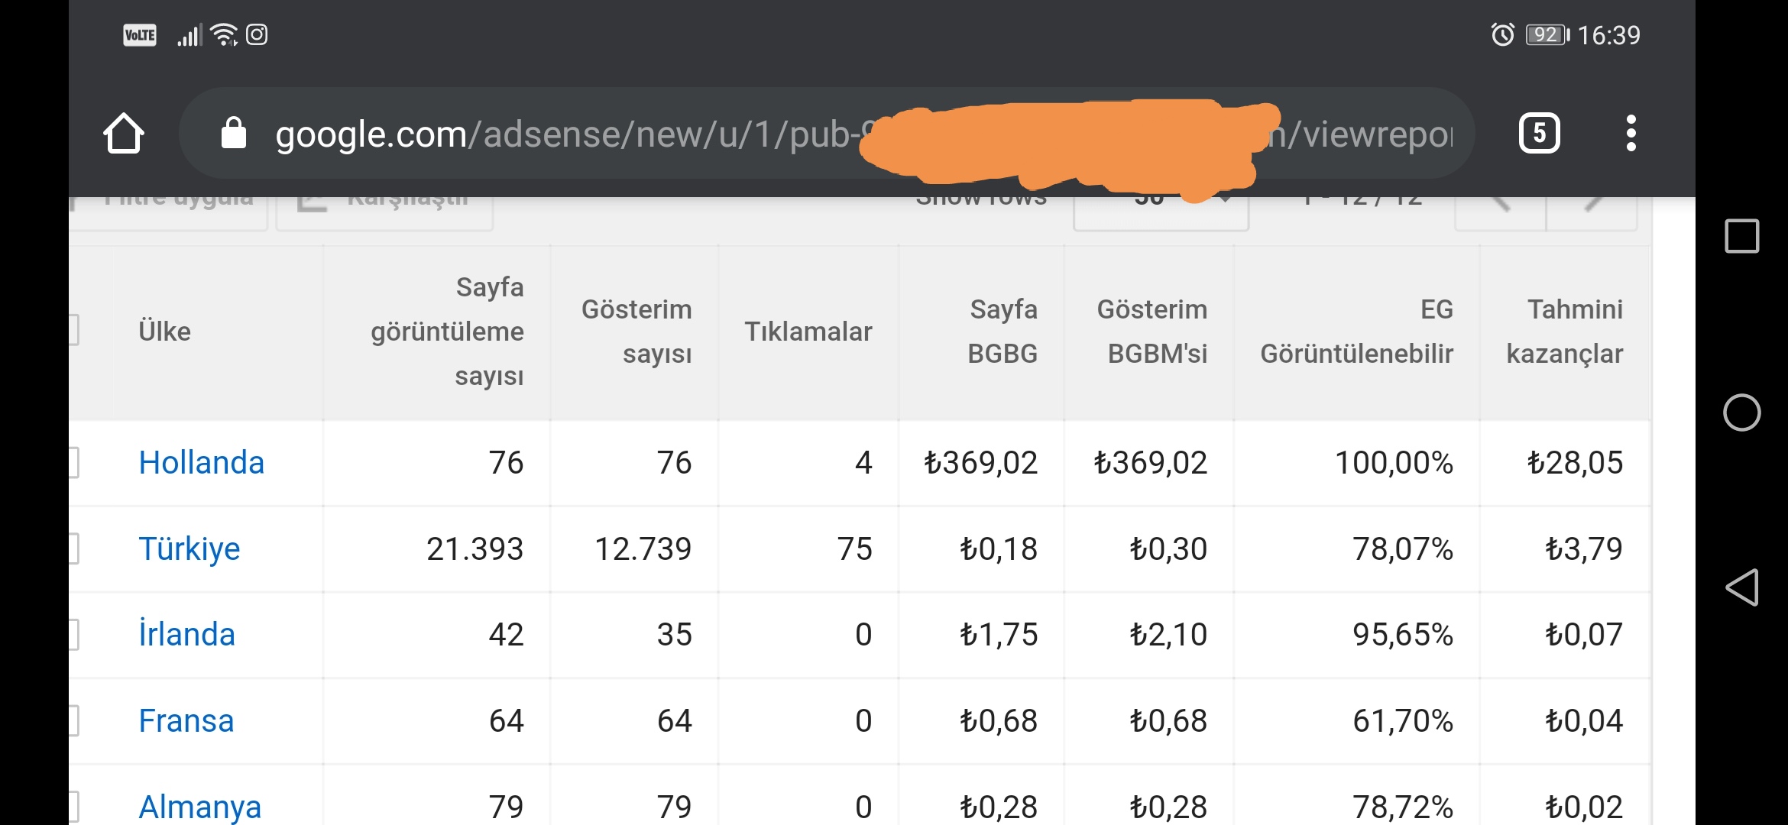
Task: Tap the browser home icon
Action: point(124,134)
